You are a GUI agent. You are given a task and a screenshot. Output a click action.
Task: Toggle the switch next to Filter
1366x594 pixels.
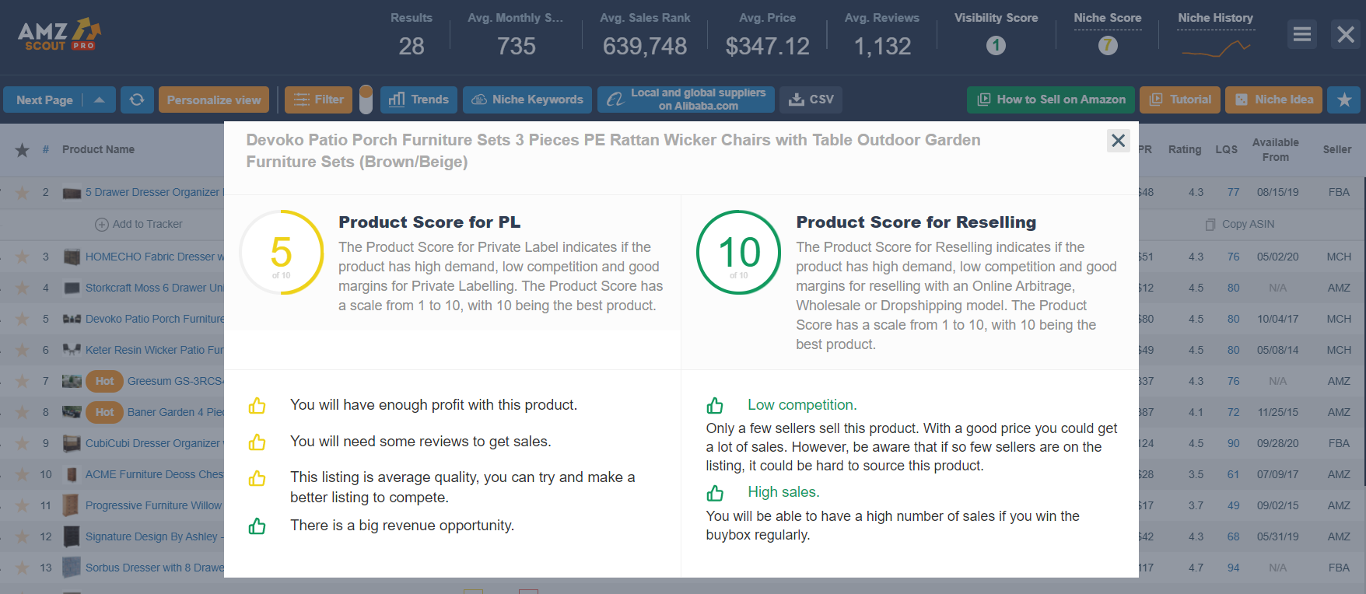tap(366, 100)
